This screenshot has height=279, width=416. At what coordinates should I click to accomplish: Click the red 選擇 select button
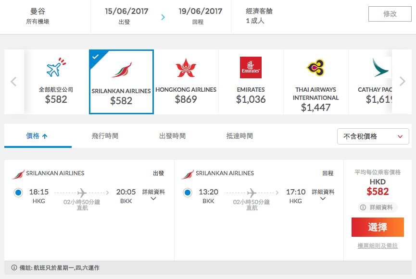(x=378, y=227)
